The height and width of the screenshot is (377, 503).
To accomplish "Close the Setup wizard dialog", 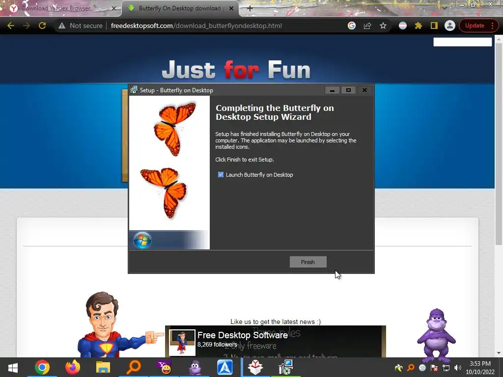I will coord(365,90).
